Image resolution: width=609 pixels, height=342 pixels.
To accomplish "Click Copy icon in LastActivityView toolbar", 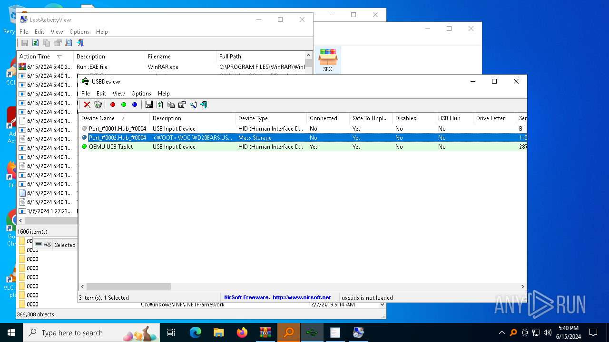I will [x=47, y=43].
